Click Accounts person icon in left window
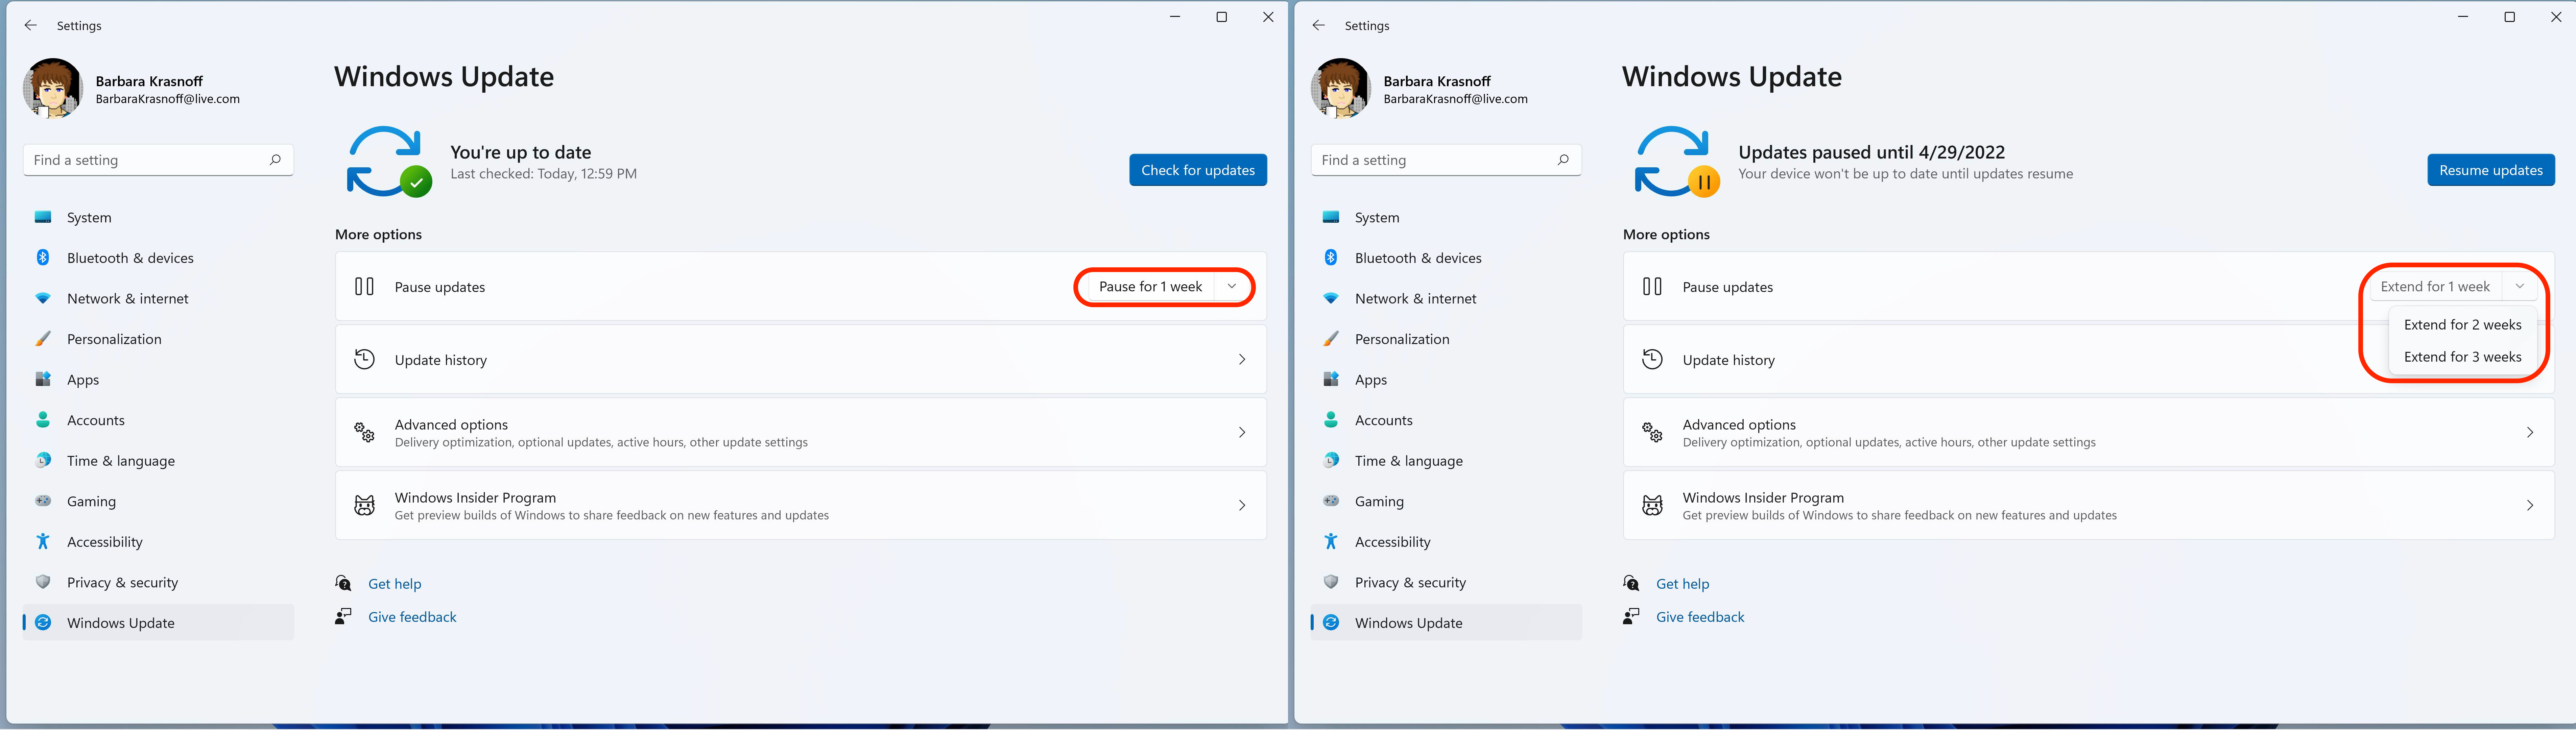 point(43,420)
